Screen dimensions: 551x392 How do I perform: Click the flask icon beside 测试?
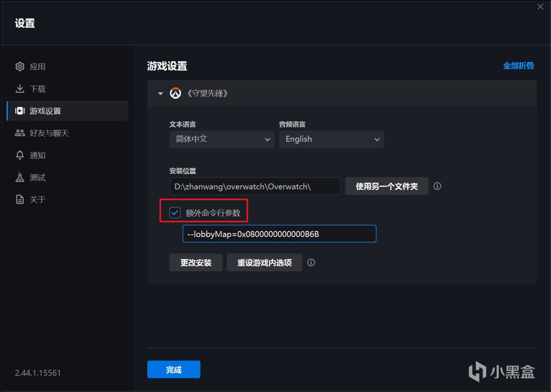tap(20, 177)
